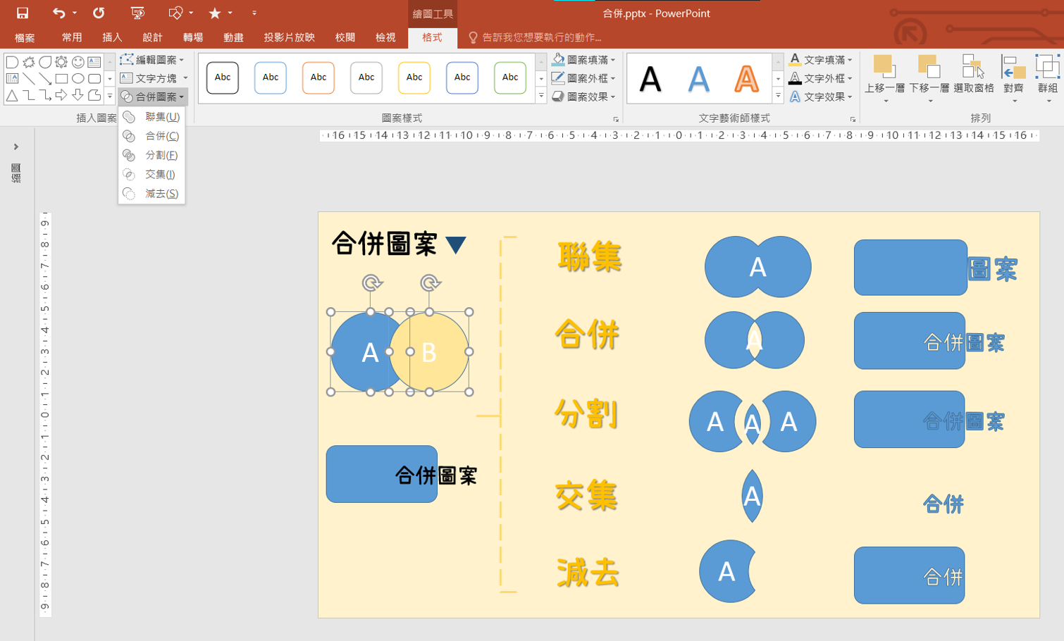Open the 圖案樣式 dialog launcher
This screenshot has width=1064, height=641.
(616, 119)
